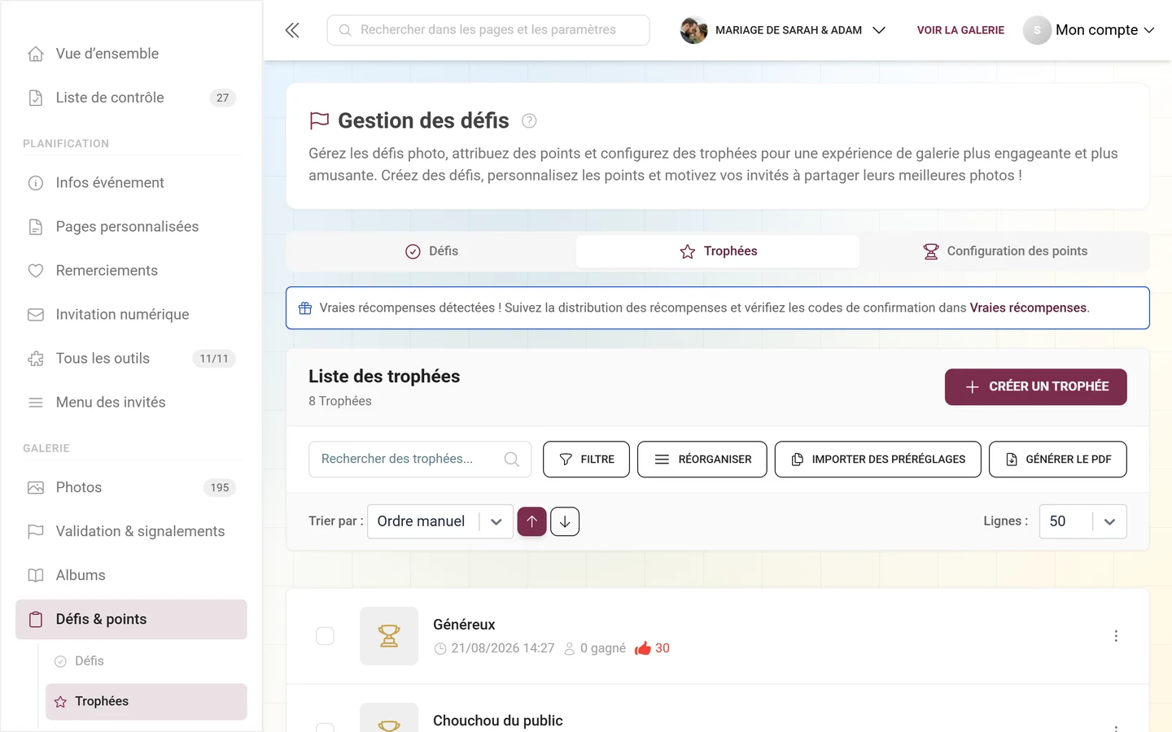Sort descending with down arrow button
The image size is (1172, 732).
(565, 521)
